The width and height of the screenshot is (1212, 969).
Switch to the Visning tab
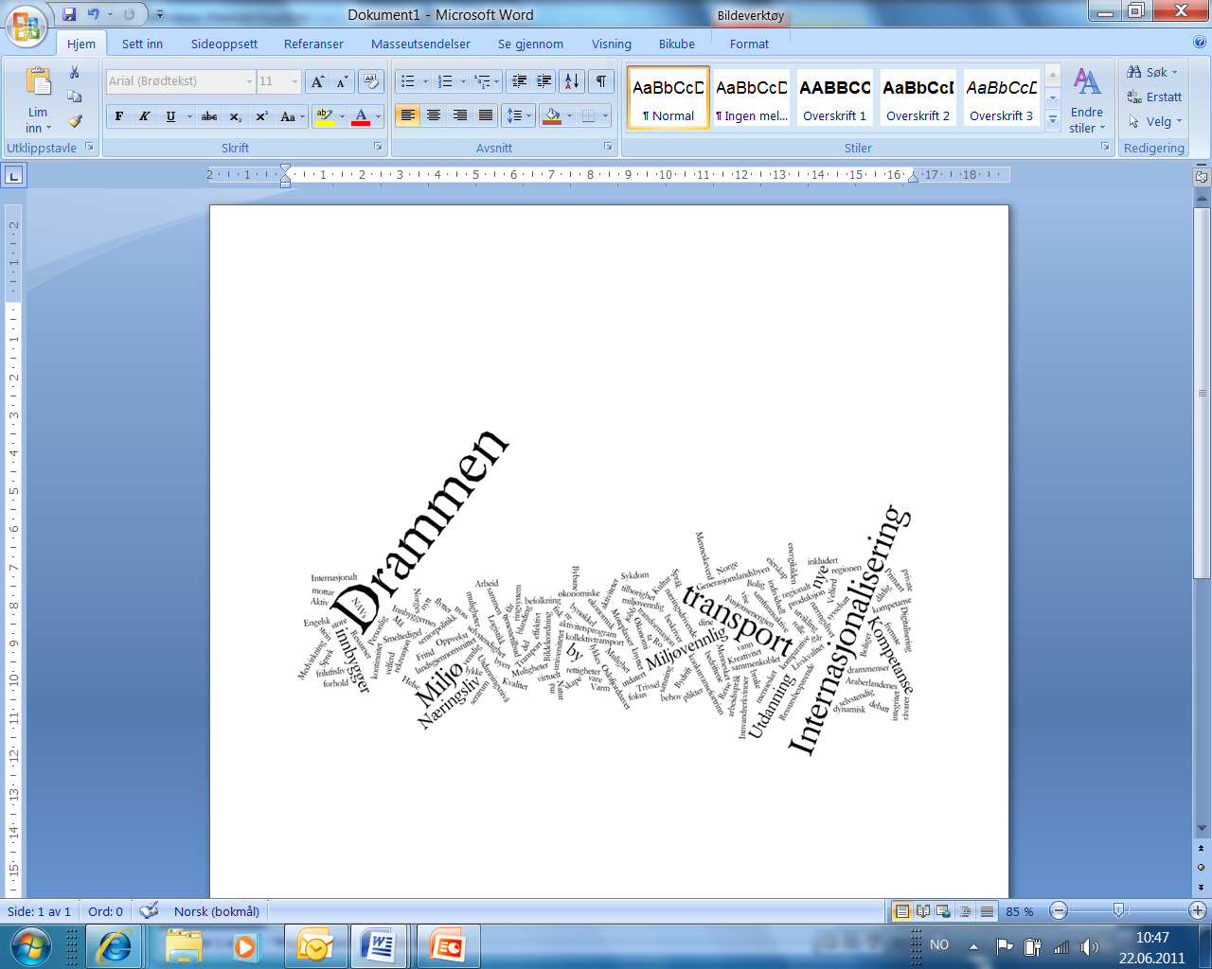tap(612, 44)
